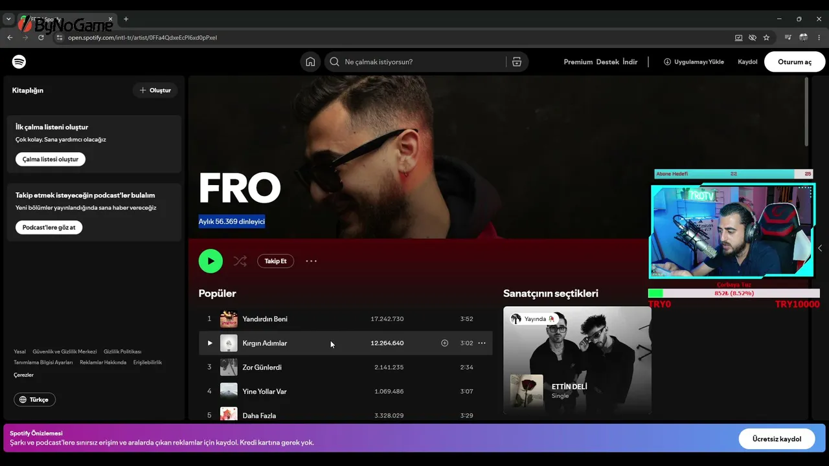The height and width of the screenshot is (466, 829).
Task: Click the crossed-eye icon in address bar
Action: point(752,38)
